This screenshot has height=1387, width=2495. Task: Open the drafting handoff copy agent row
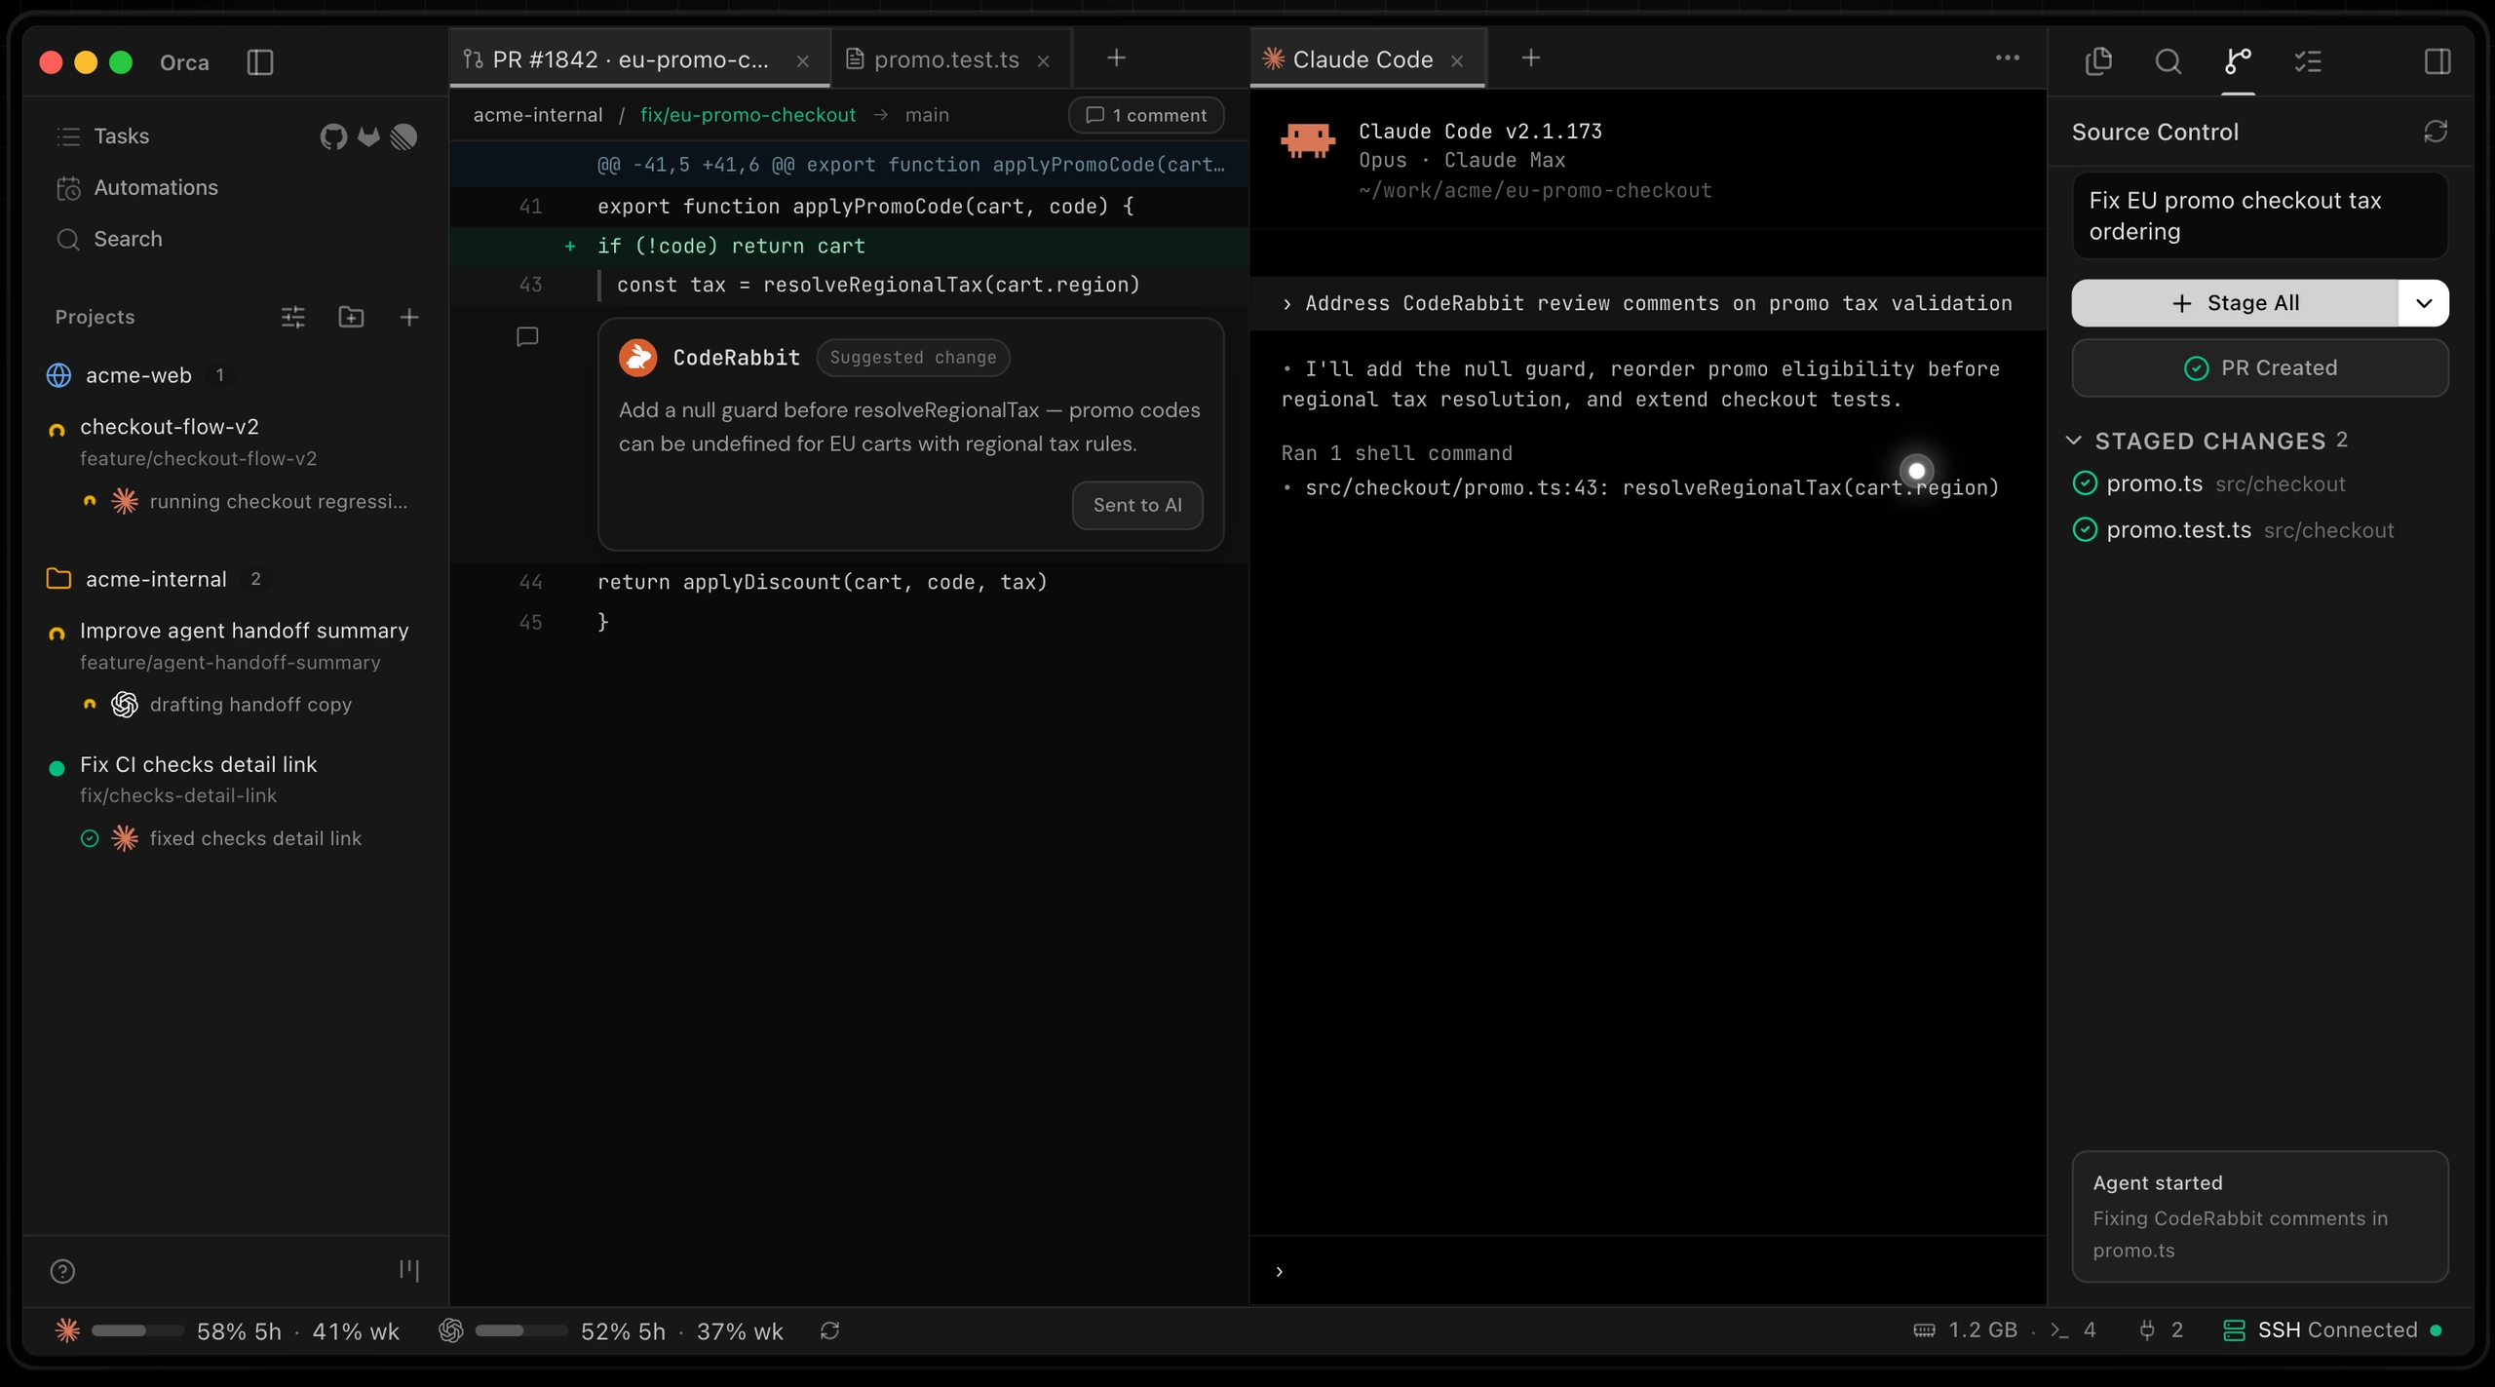218,705
